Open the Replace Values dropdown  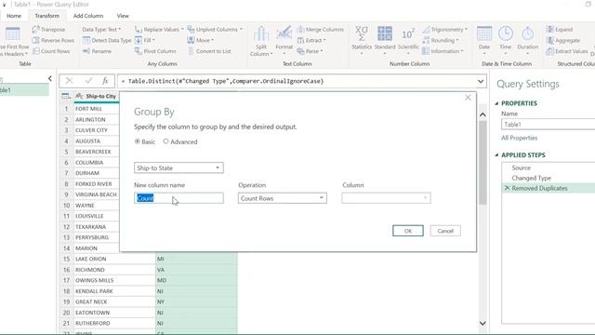coord(159,29)
